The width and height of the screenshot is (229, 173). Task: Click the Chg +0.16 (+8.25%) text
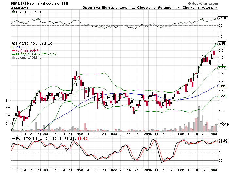[x=198, y=8]
